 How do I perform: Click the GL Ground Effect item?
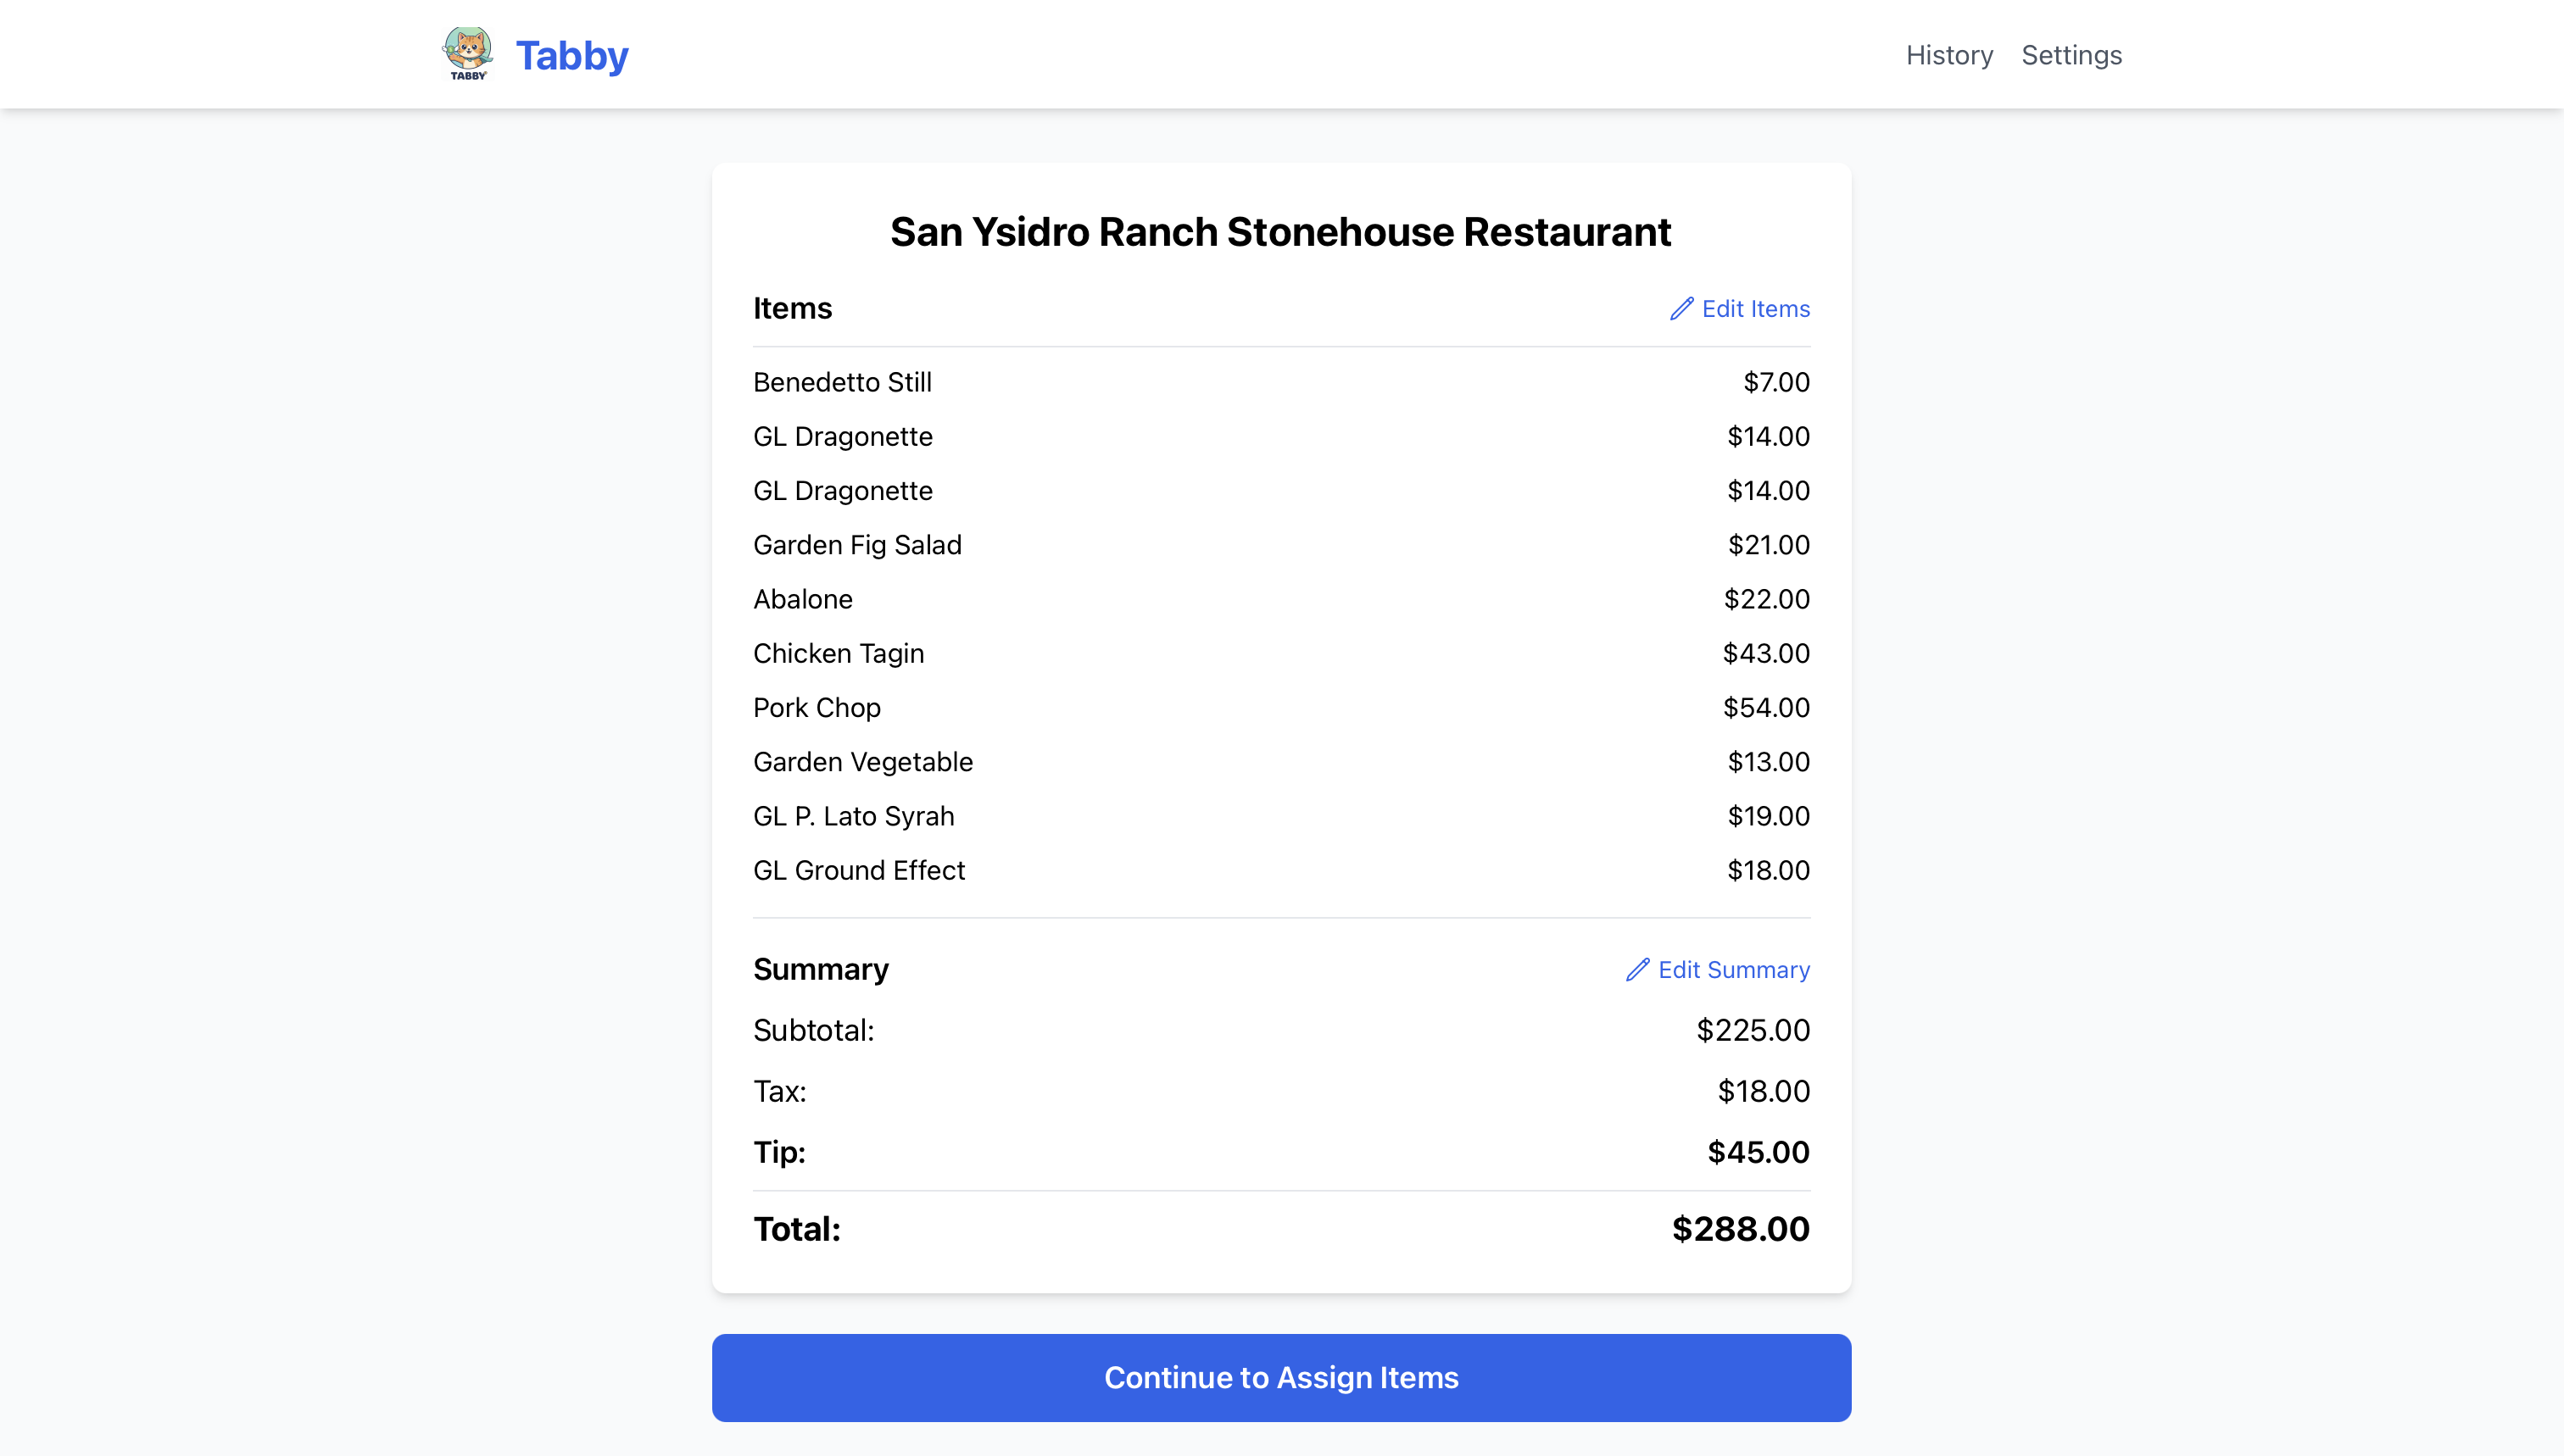(x=858, y=870)
